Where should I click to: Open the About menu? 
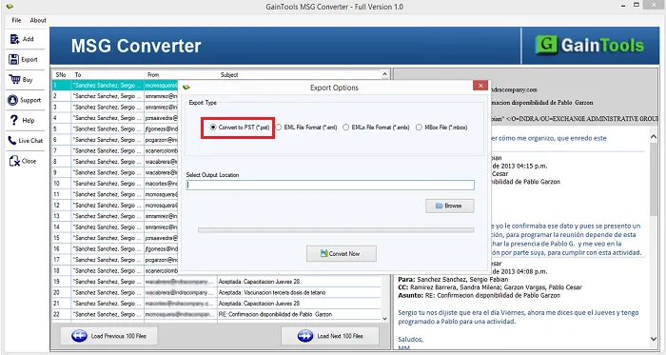[x=38, y=20]
